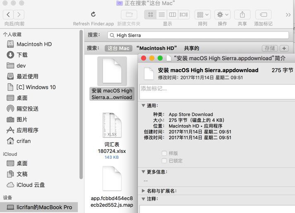This screenshot has height=213, width=295.
Task: Show more toolbar items via double chevron
Action: [x=288, y=15]
